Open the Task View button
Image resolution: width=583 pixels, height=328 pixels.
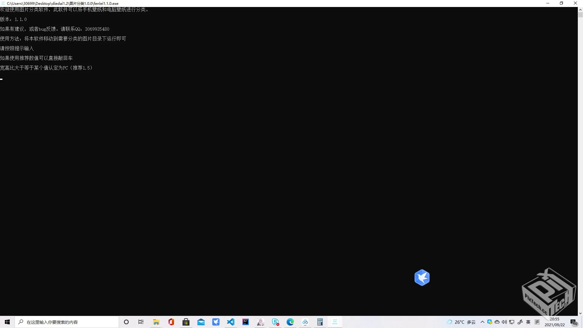[141, 322]
